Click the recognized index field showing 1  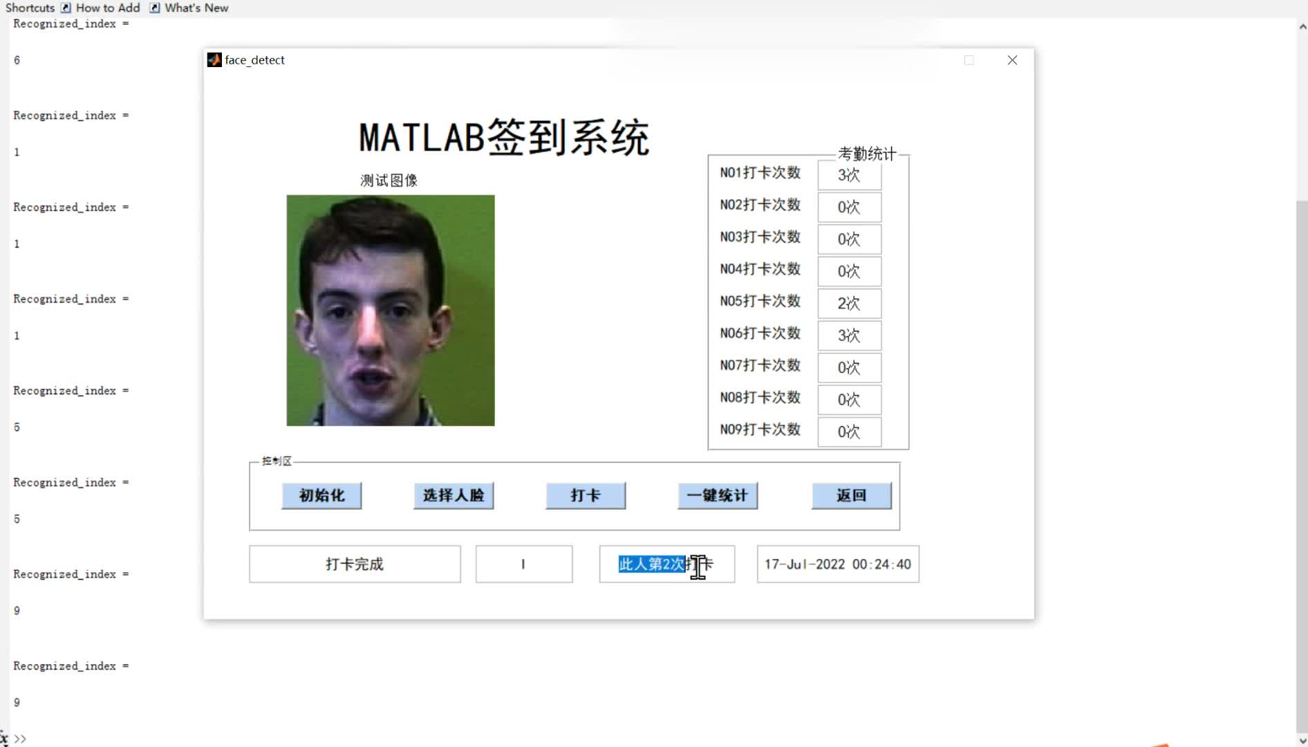pyautogui.click(x=524, y=564)
